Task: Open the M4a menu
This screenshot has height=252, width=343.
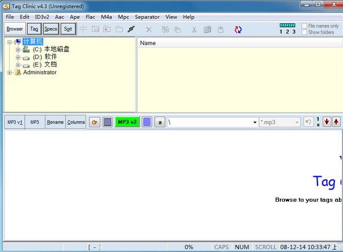Action: point(107,17)
